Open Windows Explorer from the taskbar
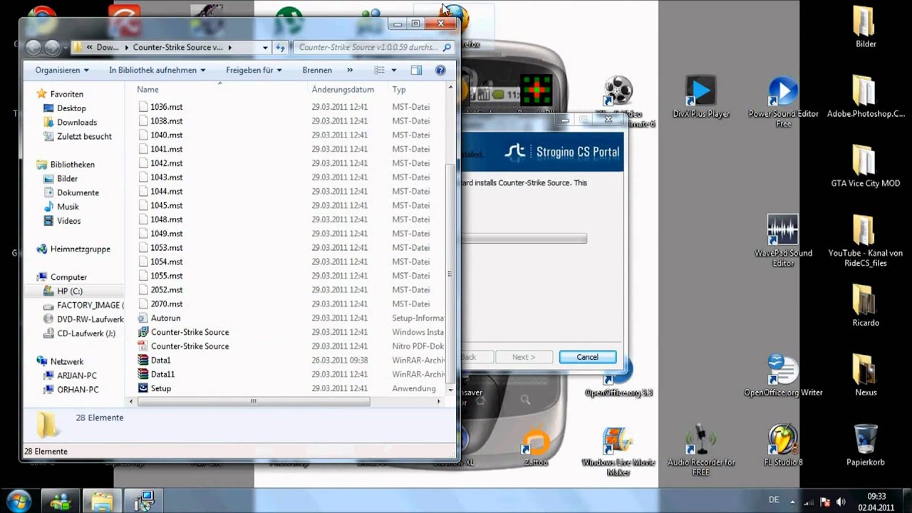The height and width of the screenshot is (513, 912). click(102, 501)
